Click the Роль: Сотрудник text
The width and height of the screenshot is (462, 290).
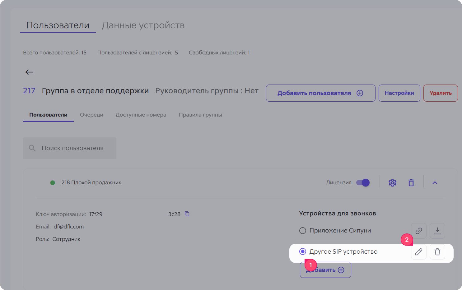tap(58, 239)
